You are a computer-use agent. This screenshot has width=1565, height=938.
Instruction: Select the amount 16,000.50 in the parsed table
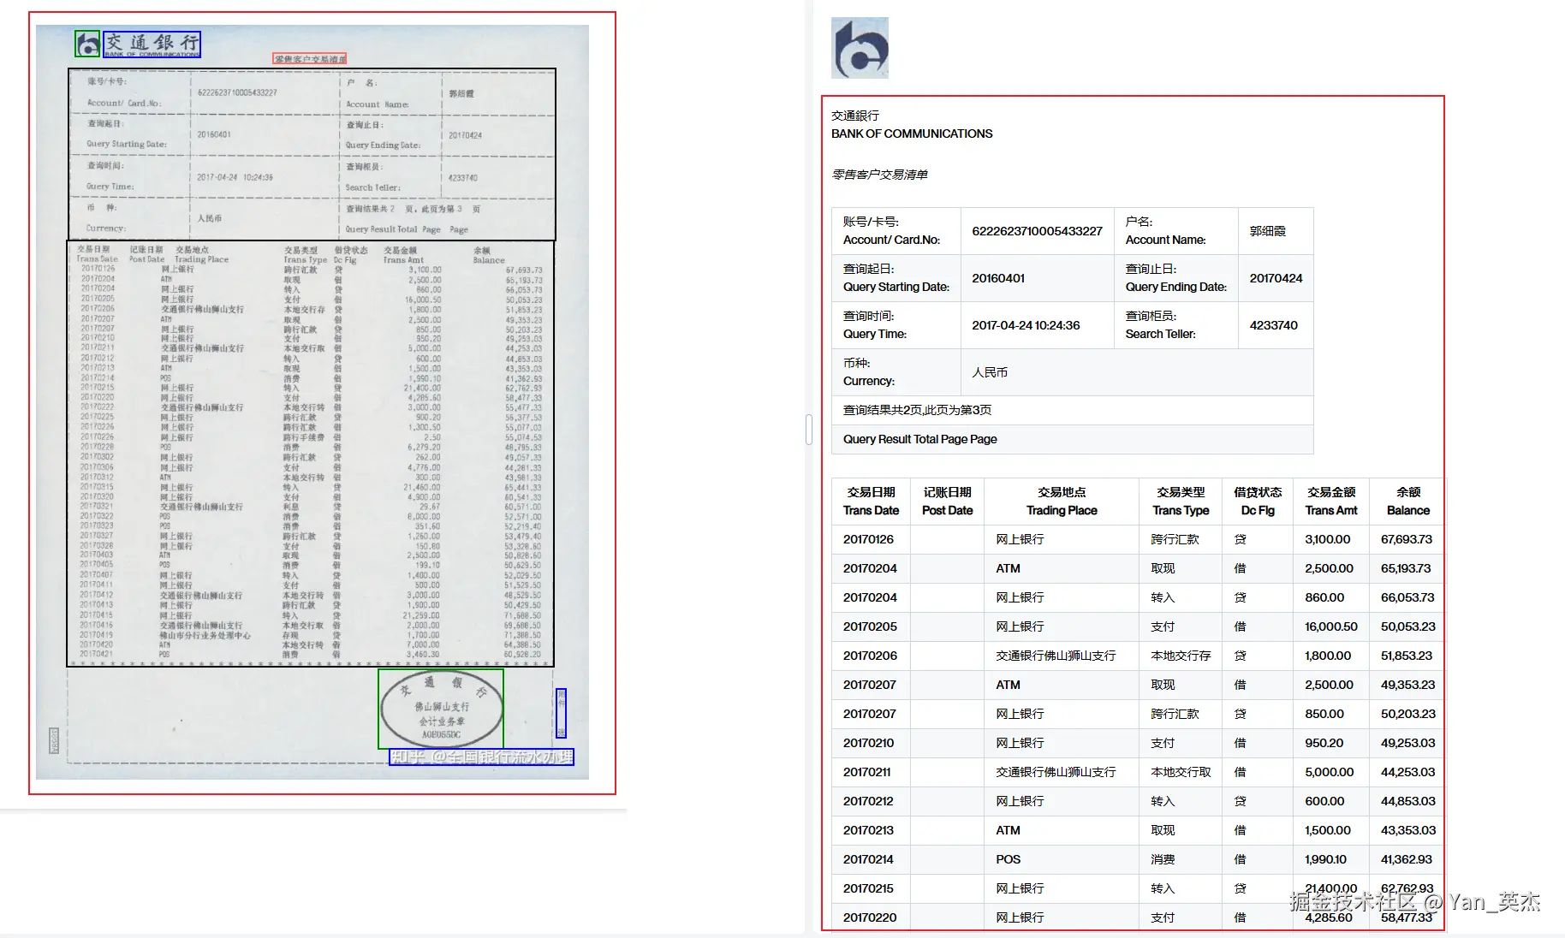[x=1331, y=626]
